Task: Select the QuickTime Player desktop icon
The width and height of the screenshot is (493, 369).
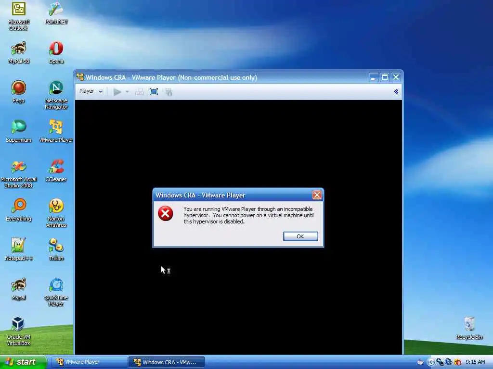Action: pyautogui.click(x=56, y=292)
